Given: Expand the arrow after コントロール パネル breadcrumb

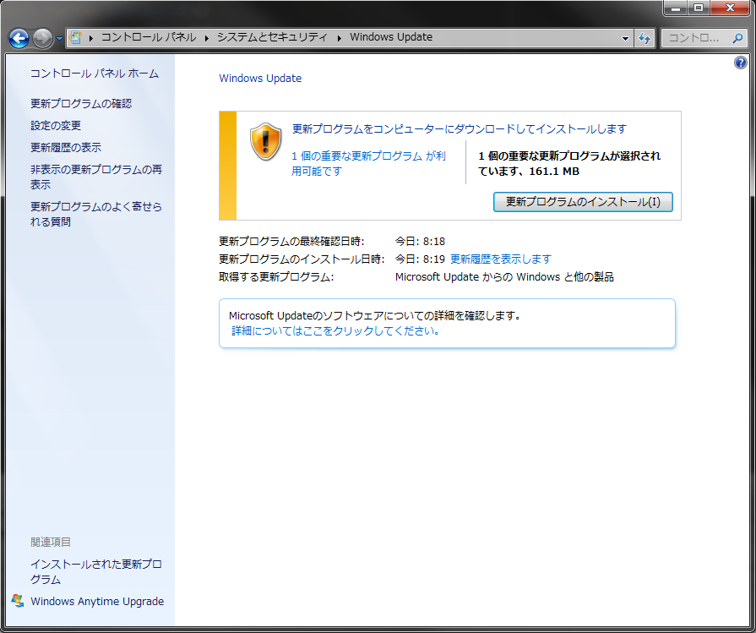Looking at the screenshot, I should click(x=206, y=38).
